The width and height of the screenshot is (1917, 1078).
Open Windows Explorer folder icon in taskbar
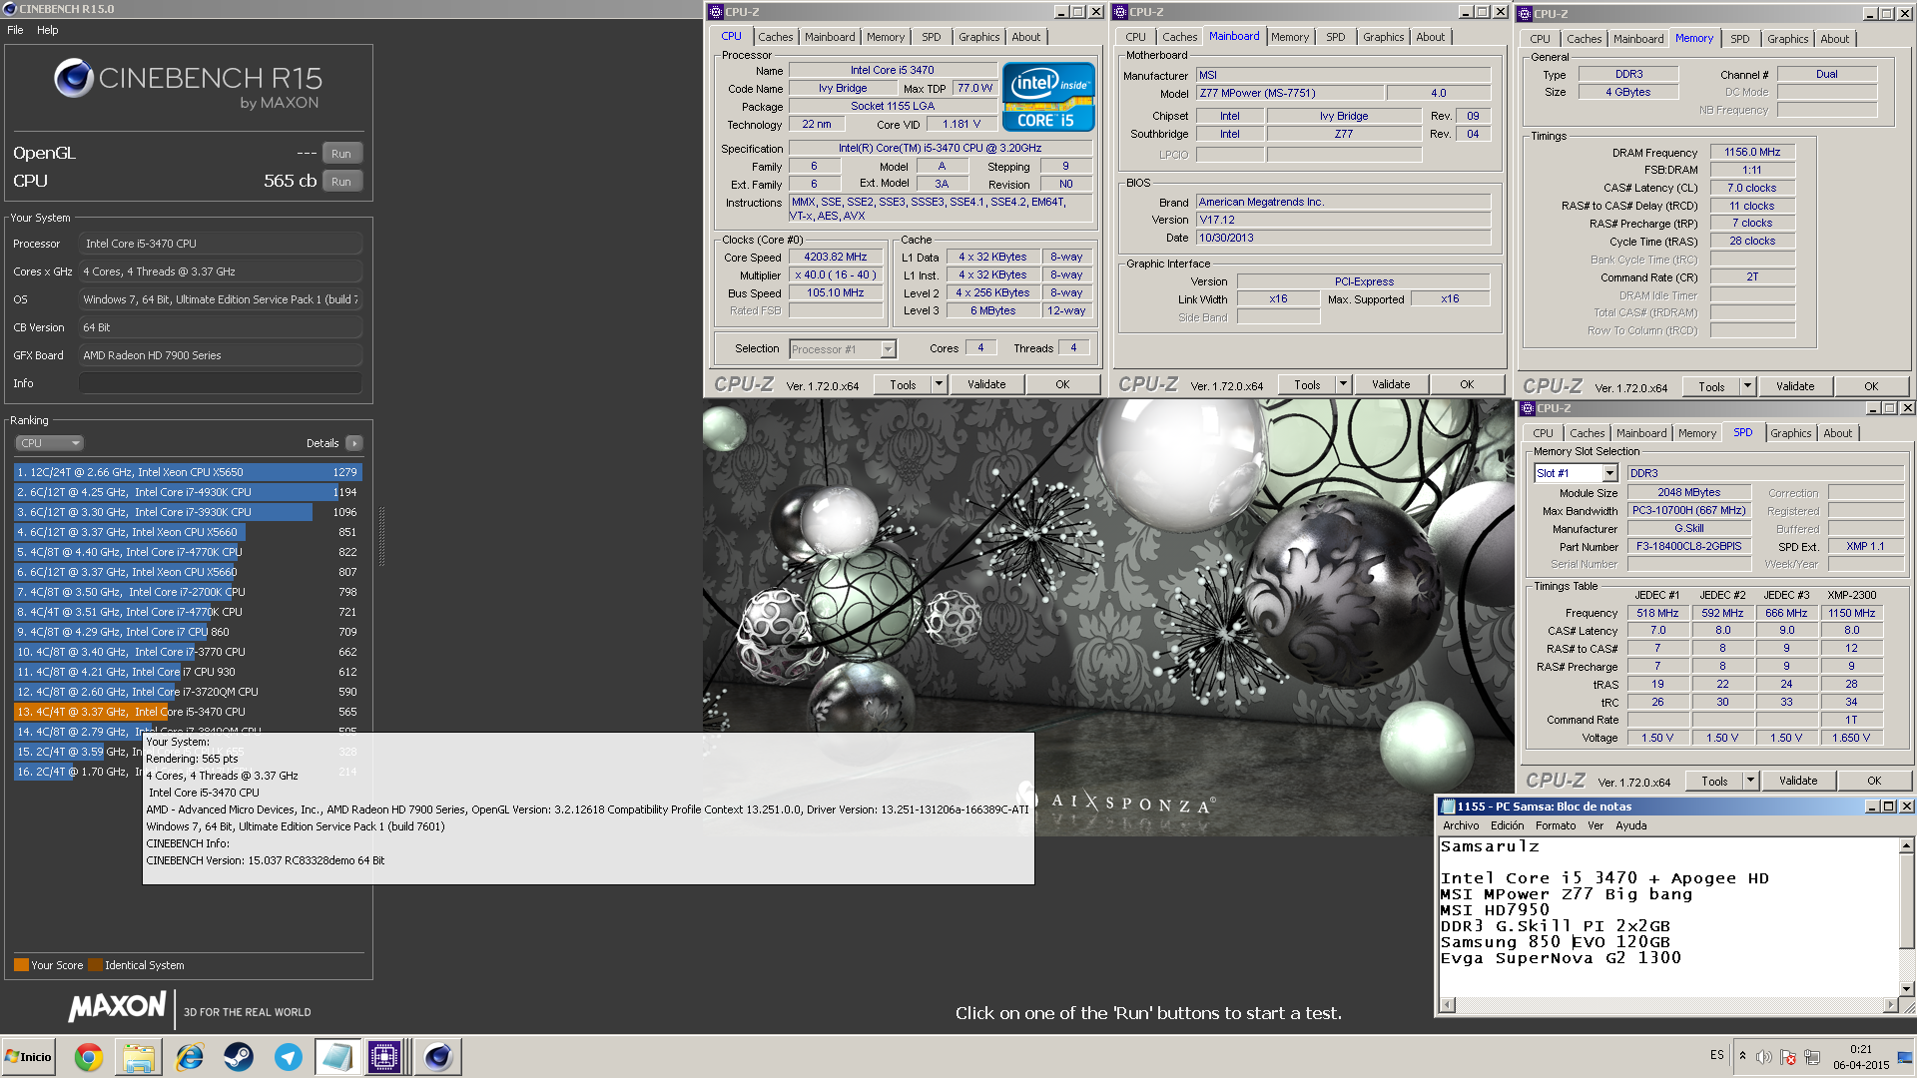139,1057
